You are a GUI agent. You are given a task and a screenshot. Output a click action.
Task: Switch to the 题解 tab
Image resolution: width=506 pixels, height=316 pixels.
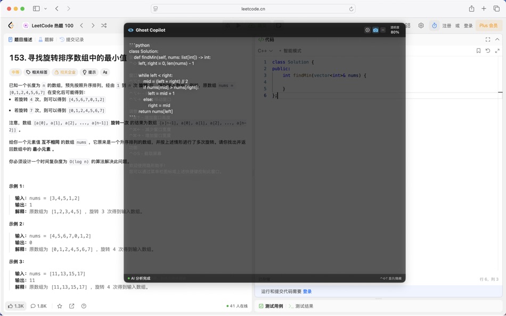coord(46,39)
